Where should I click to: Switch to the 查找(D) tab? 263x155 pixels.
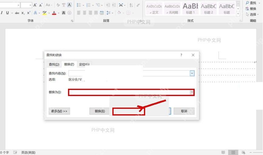point(54,64)
